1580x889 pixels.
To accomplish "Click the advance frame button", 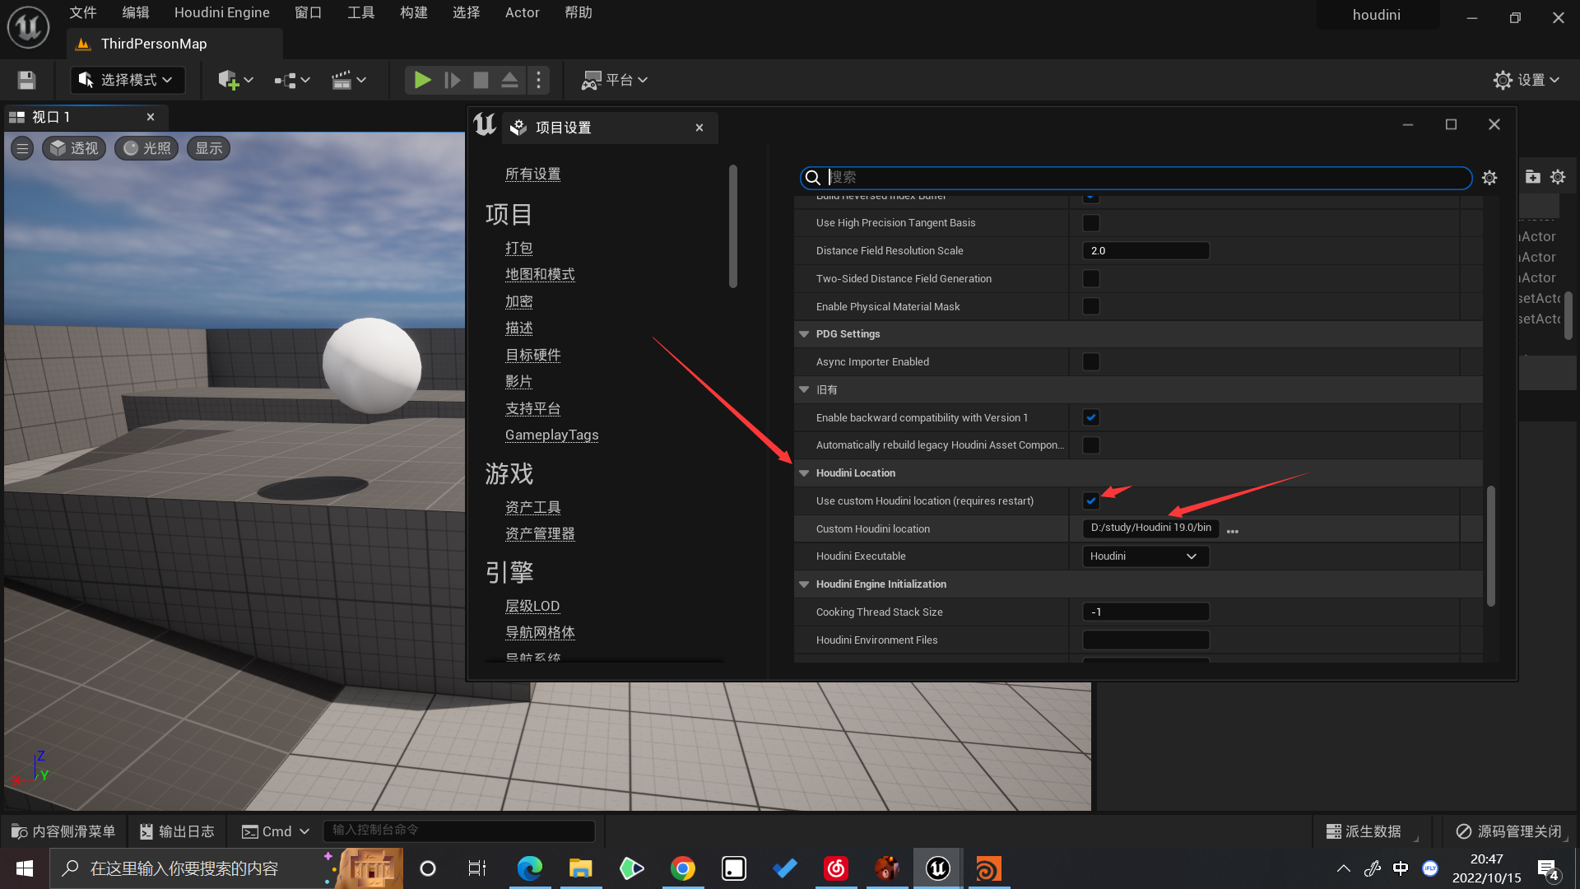I will click(452, 80).
